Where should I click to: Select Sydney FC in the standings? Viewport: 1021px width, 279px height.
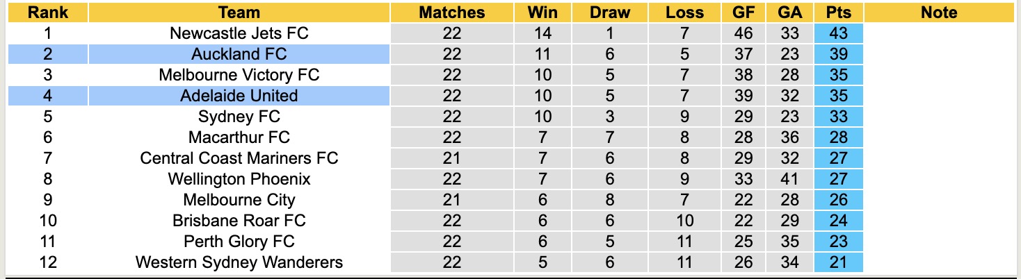tap(239, 117)
